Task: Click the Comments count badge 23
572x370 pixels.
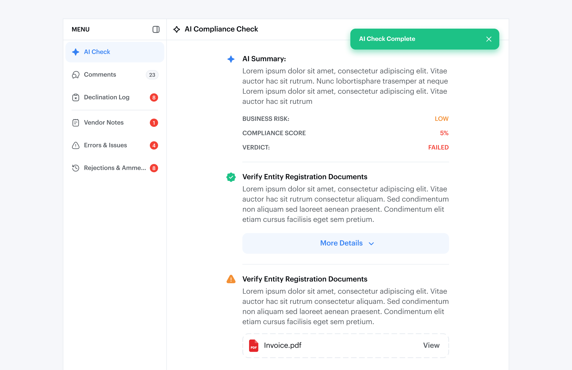Action: pos(152,75)
